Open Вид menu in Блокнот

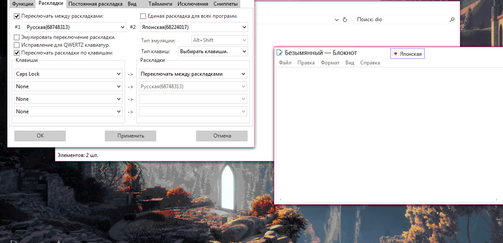pos(350,63)
